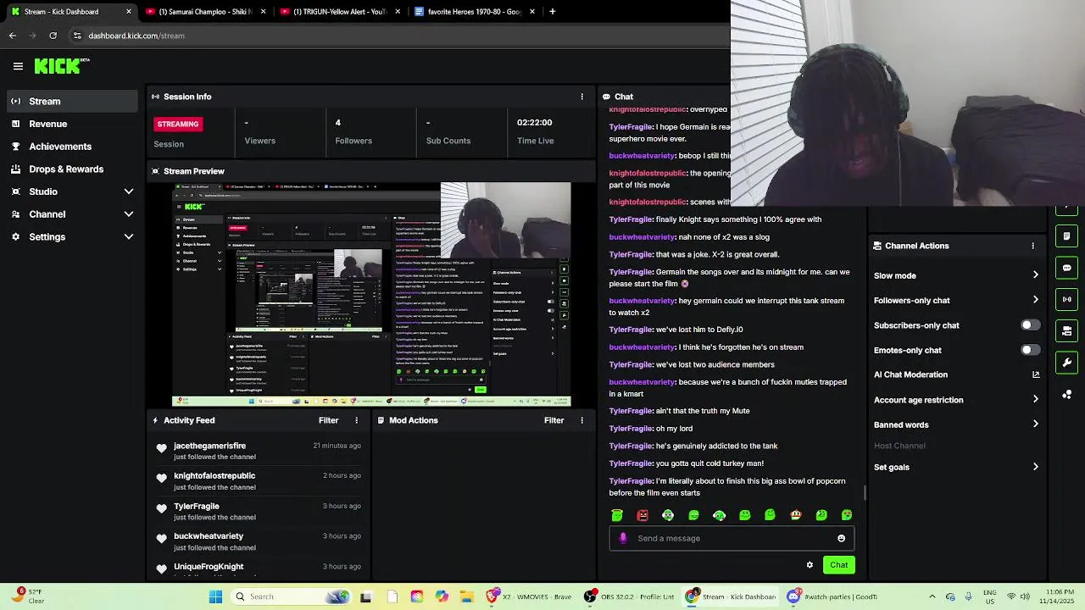Open buckwheatvariety in Activity Feed

coord(209,536)
